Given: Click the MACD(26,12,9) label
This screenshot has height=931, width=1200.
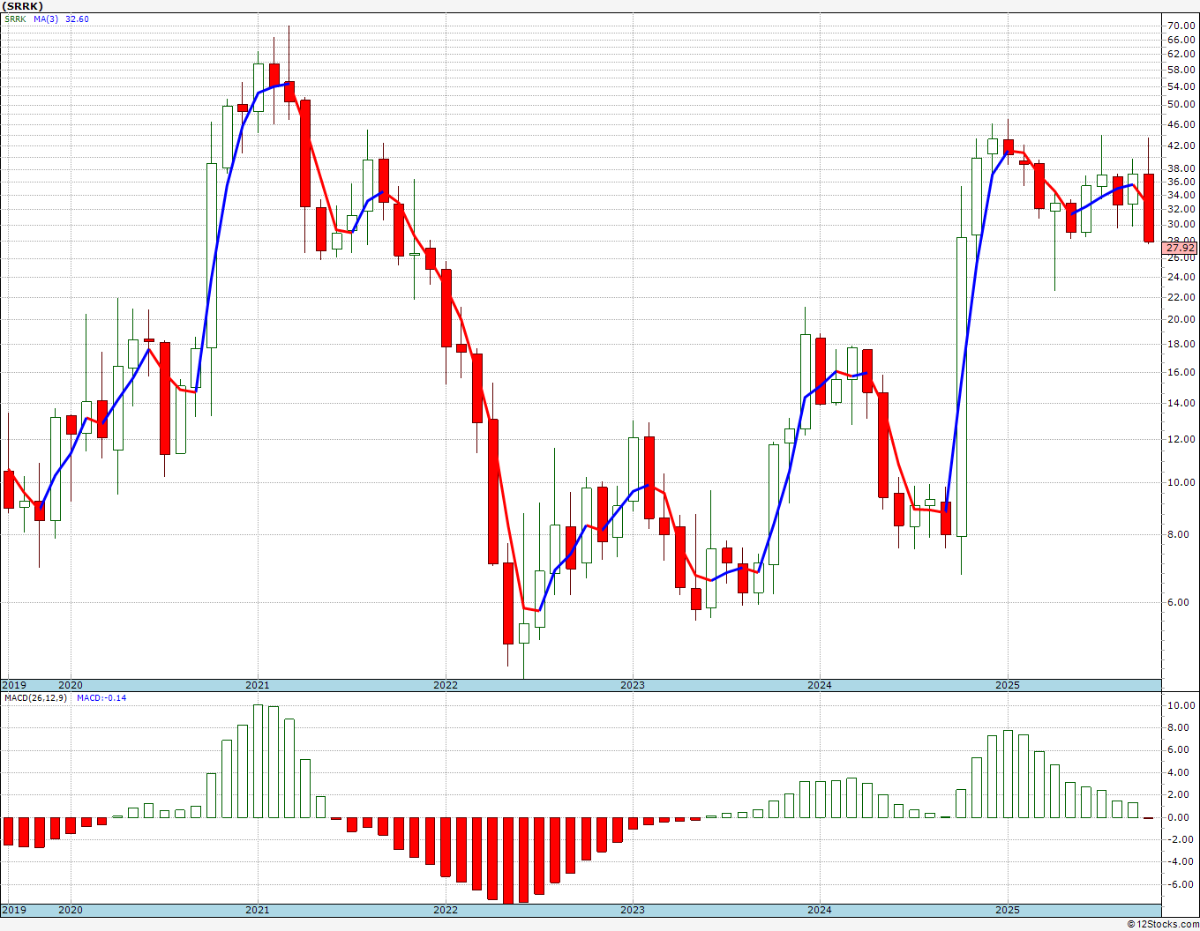Looking at the screenshot, I should click(35, 697).
